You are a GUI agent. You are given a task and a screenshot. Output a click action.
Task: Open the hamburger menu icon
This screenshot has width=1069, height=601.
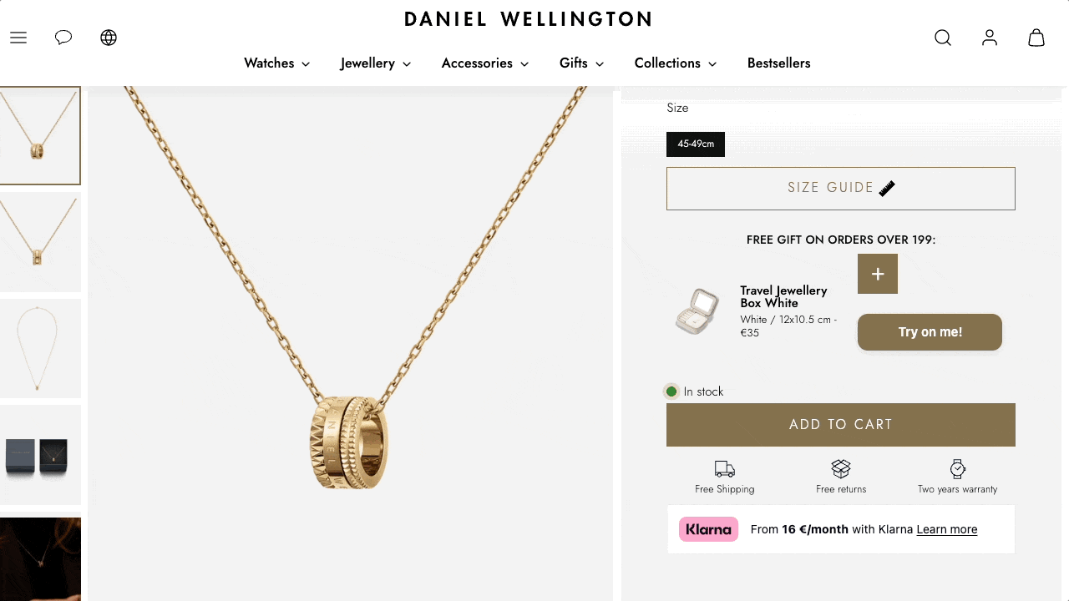tap(18, 38)
